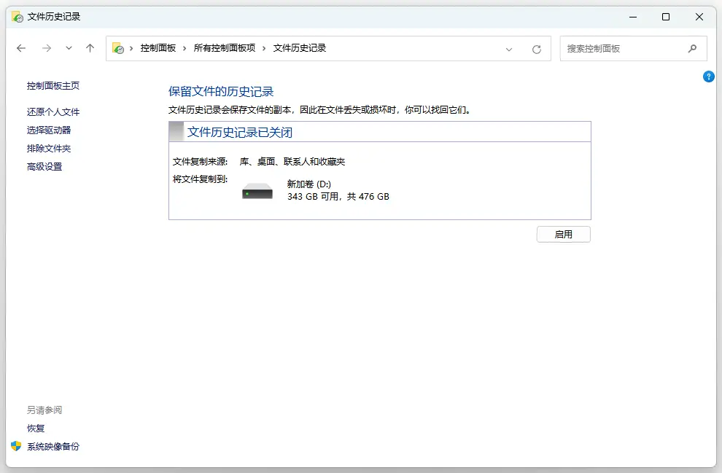This screenshot has width=722, height=473.
Task: Refresh the File History page
Action: 537,48
